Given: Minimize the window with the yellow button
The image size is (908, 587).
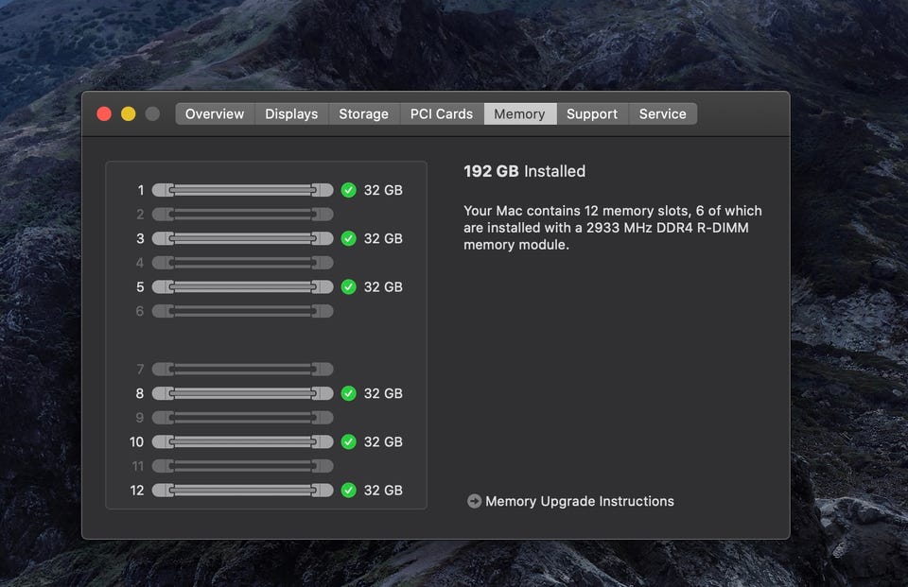Looking at the screenshot, I should click(128, 113).
